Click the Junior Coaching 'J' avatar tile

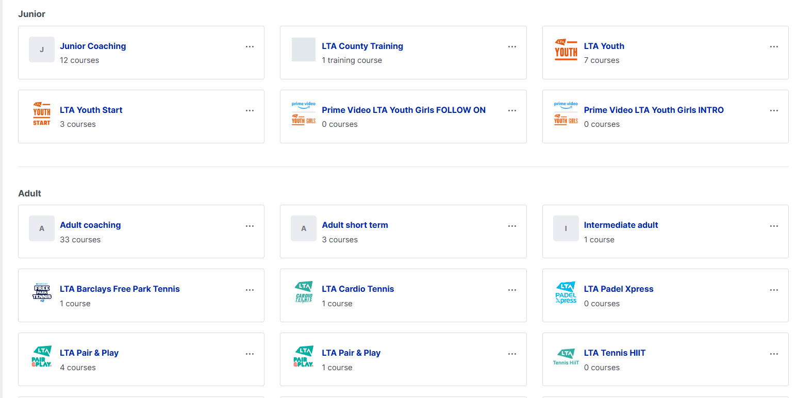[x=42, y=50]
